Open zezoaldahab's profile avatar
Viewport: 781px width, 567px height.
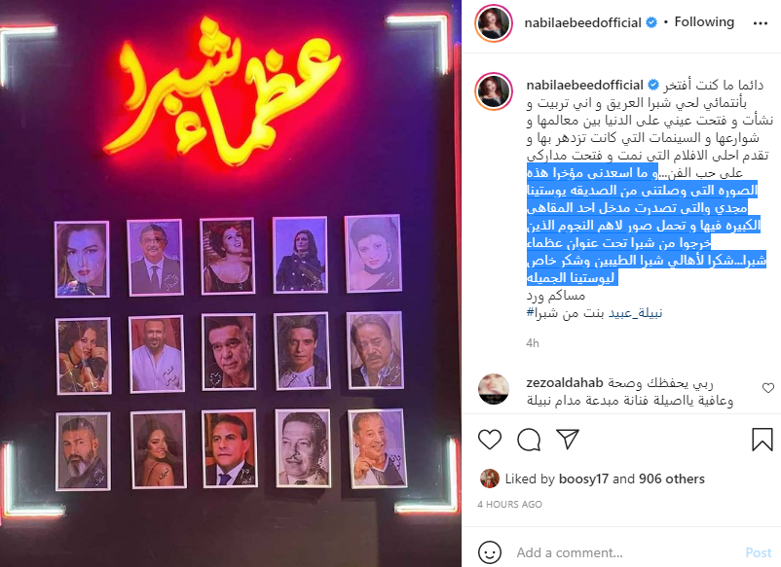point(493,388)
